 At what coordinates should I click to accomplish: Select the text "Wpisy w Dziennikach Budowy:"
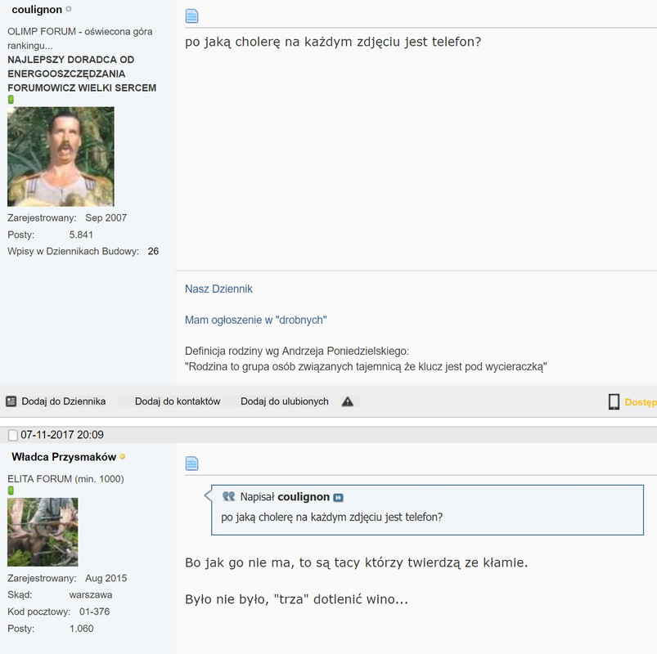pyautogui.click(x=73, y=251)
